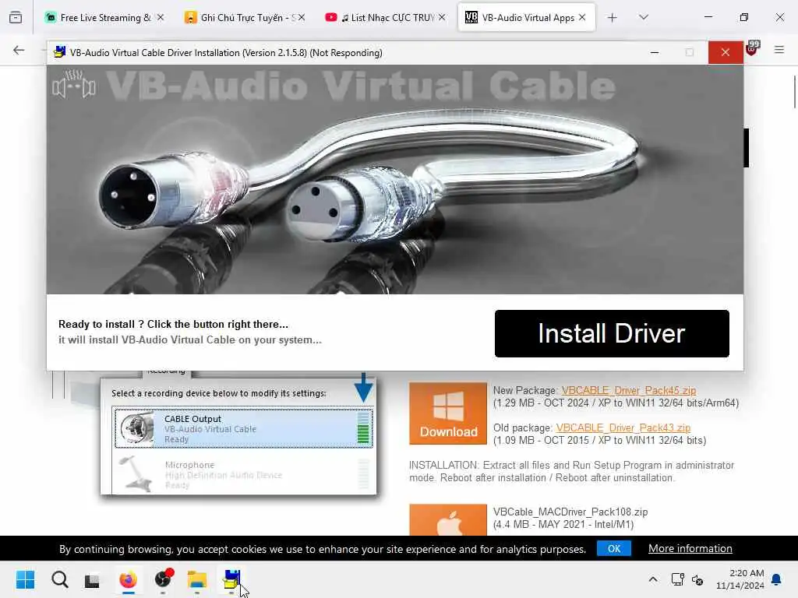Click the OBS Studio taskbar icon

(163, 579)
